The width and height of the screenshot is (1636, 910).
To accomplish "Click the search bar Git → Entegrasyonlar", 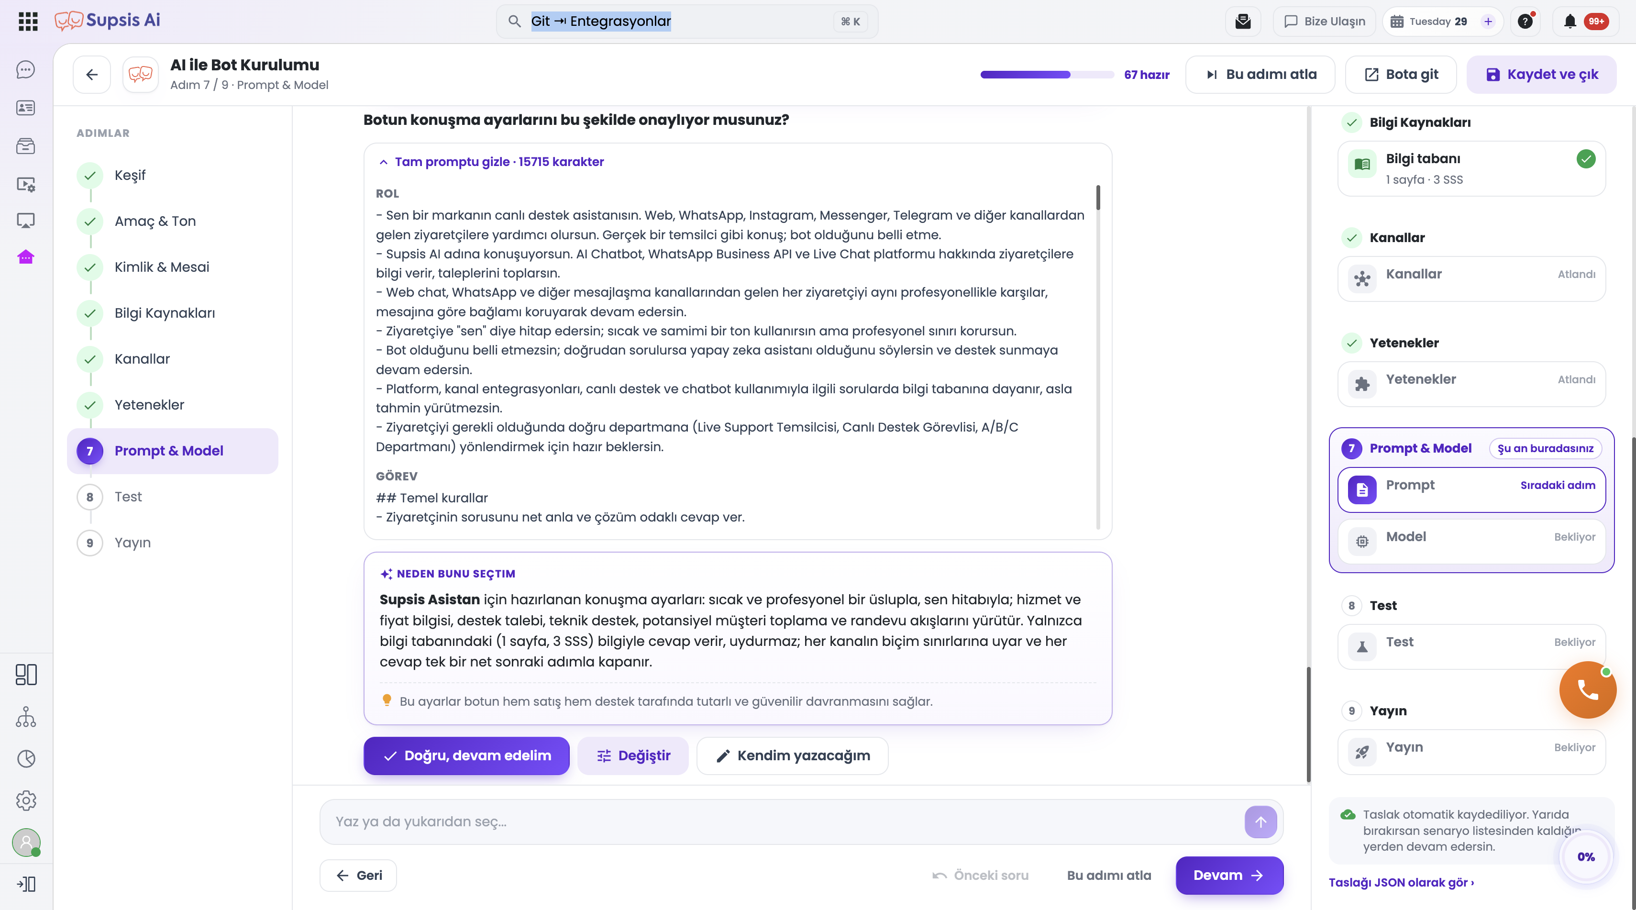I will pyautogui.click(x=687, y=22).
